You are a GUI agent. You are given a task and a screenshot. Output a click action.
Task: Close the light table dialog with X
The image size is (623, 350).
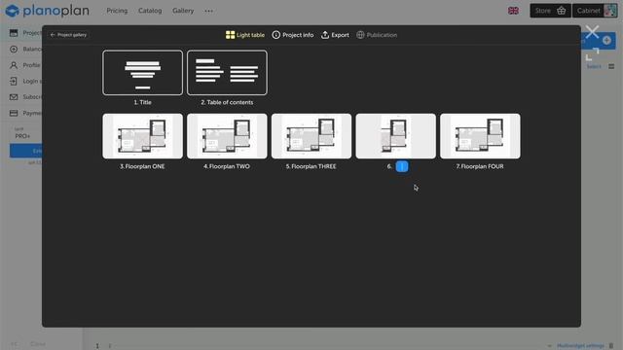[x=592, y=32]
